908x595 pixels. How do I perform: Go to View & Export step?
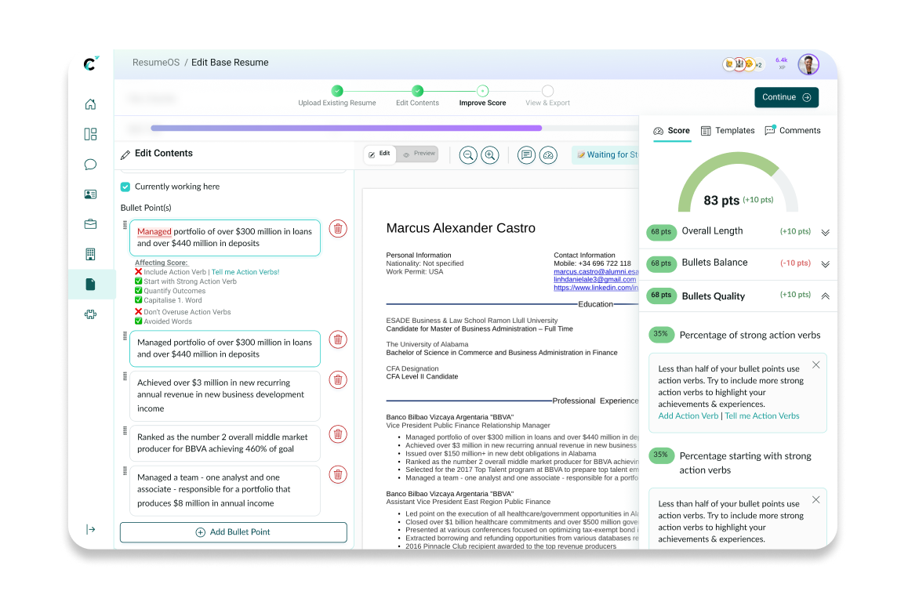[x=548, y=96]
